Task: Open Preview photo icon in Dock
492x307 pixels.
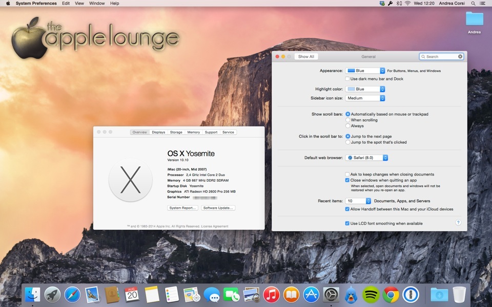Action: [x=251, y=295]
